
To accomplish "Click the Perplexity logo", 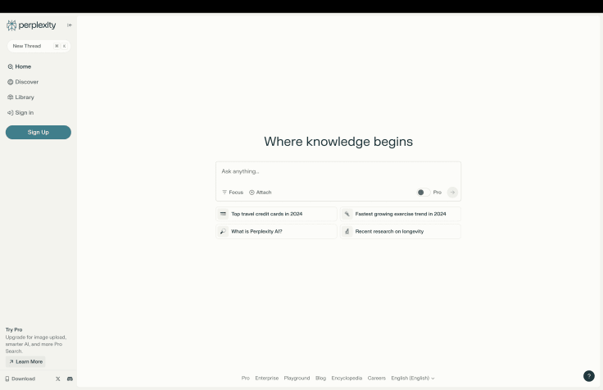I will [x=31, y=25].
